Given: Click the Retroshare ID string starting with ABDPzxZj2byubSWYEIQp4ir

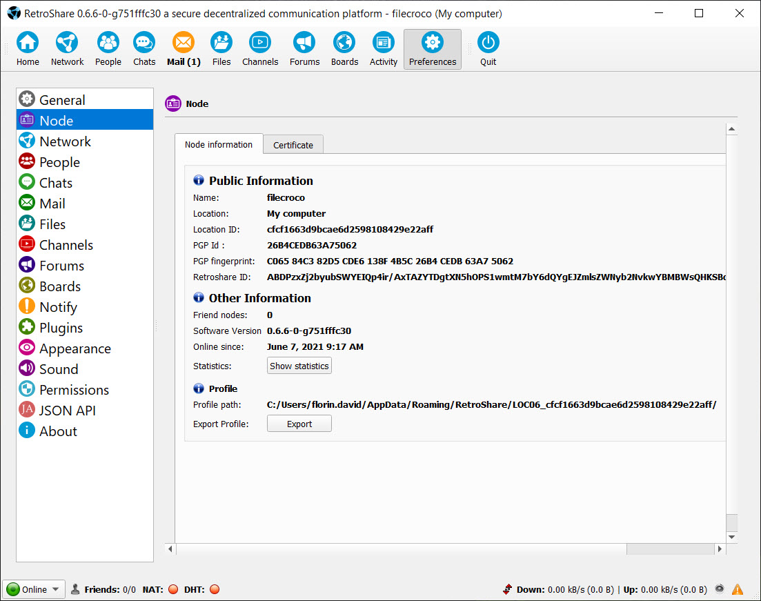Looking at the screenshot, I should (x=496, y=277).
